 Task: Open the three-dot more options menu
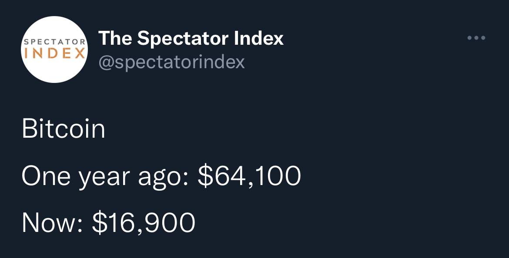click(476, 38)
